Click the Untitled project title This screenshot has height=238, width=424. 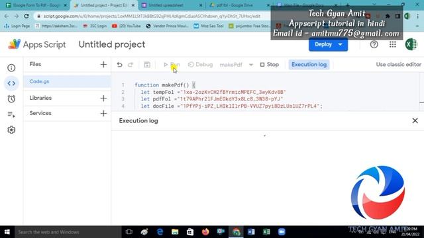click(112, 44)
